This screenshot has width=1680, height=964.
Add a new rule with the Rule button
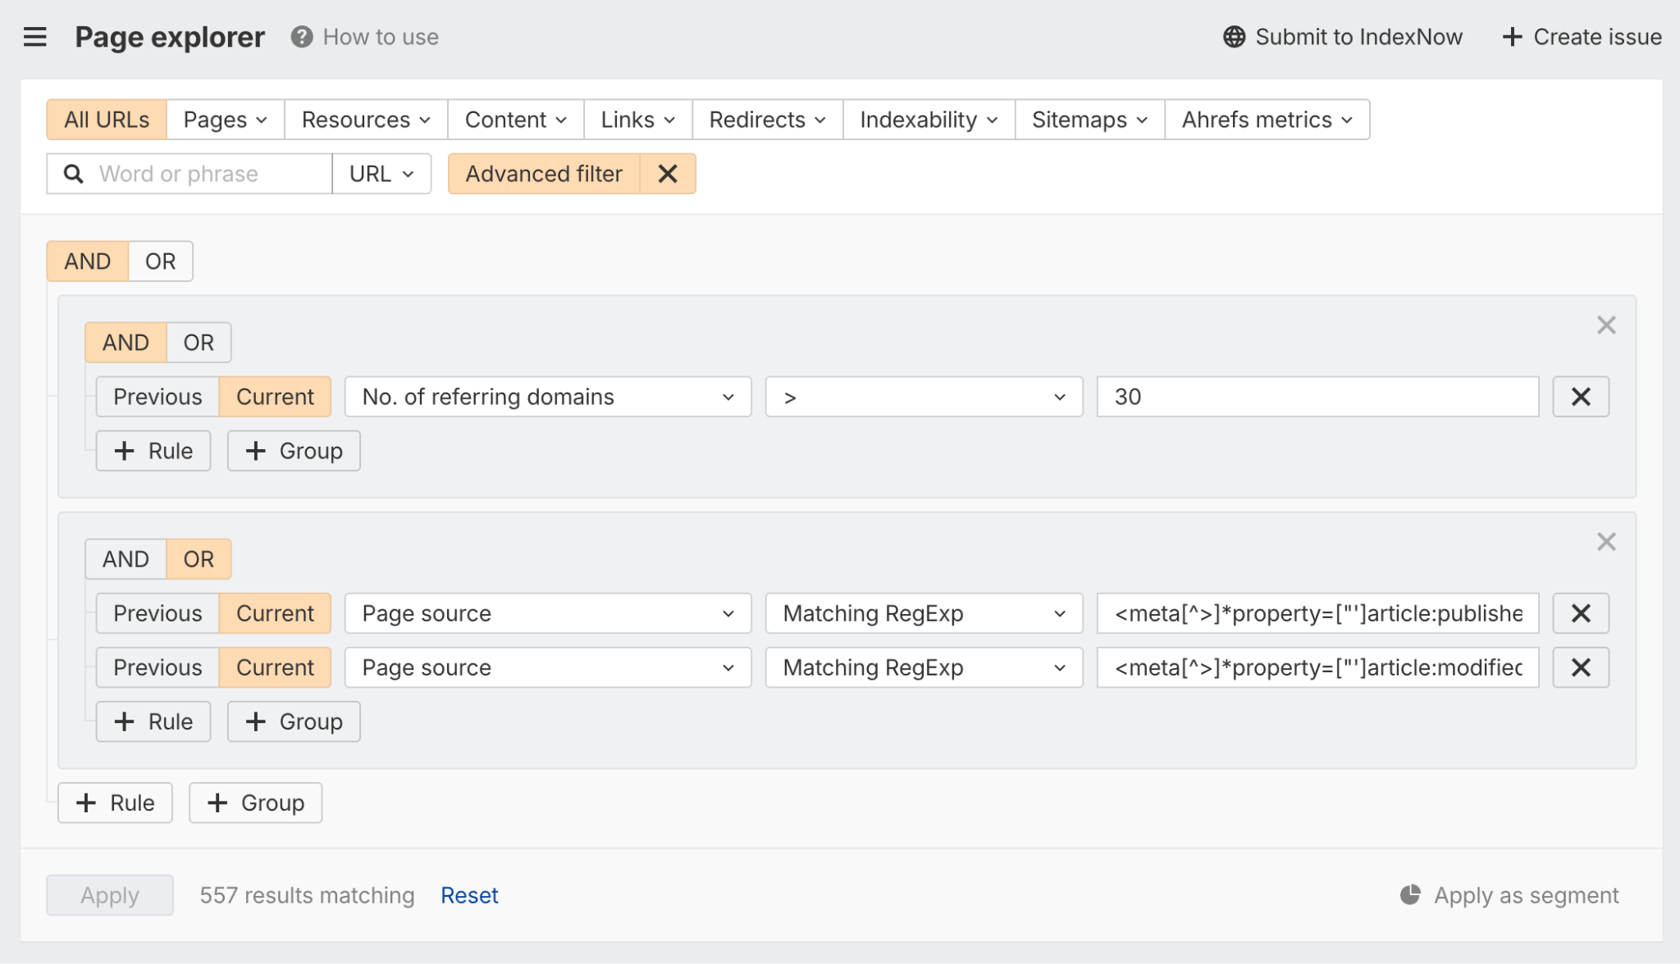[x=115, y=803]
